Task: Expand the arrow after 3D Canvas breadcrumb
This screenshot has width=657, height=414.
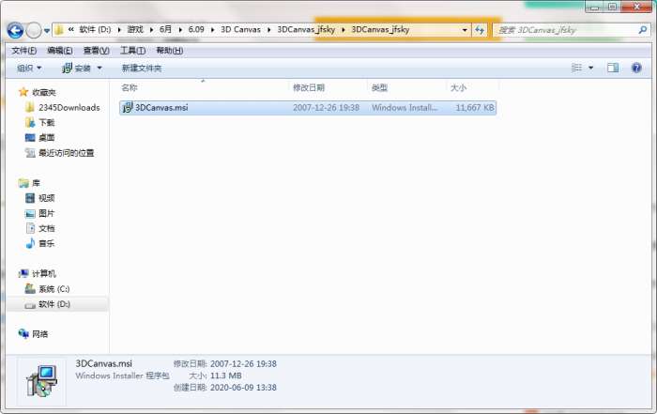Action: point(269,30)
